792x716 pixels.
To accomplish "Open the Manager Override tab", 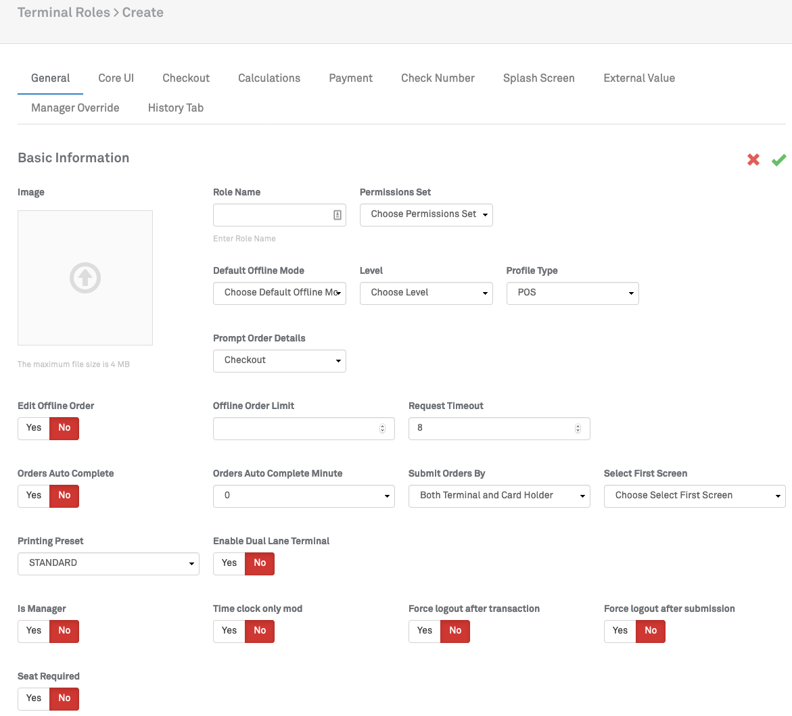I will click(x=75, y=108).
